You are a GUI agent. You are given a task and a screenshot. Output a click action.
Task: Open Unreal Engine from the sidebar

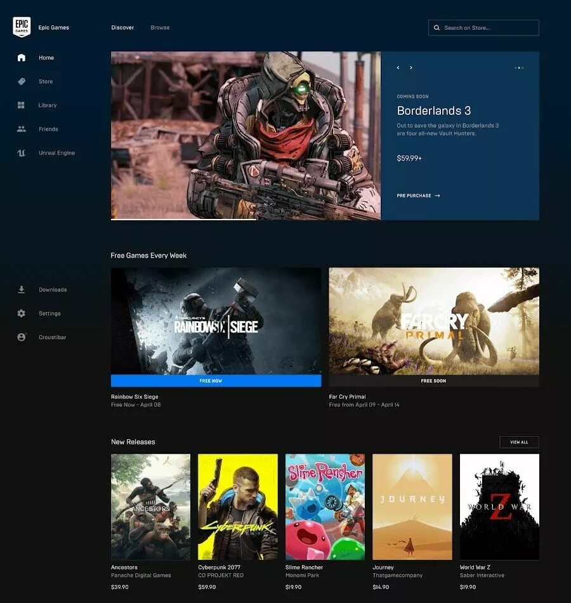(21, 152)
